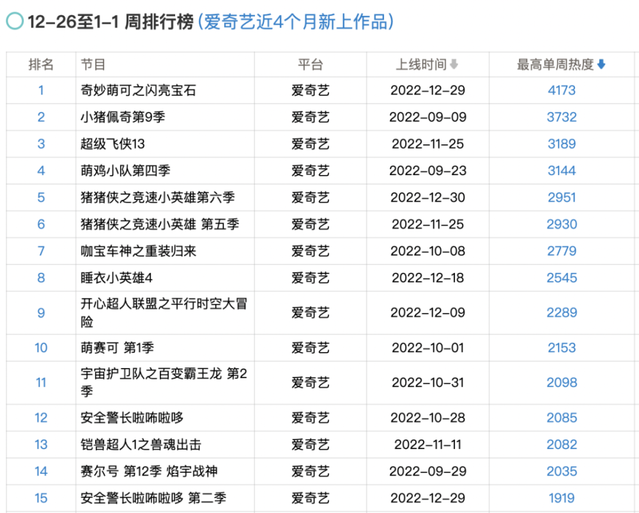Click rank number 1
639x513 pixels.
[41, 90]
